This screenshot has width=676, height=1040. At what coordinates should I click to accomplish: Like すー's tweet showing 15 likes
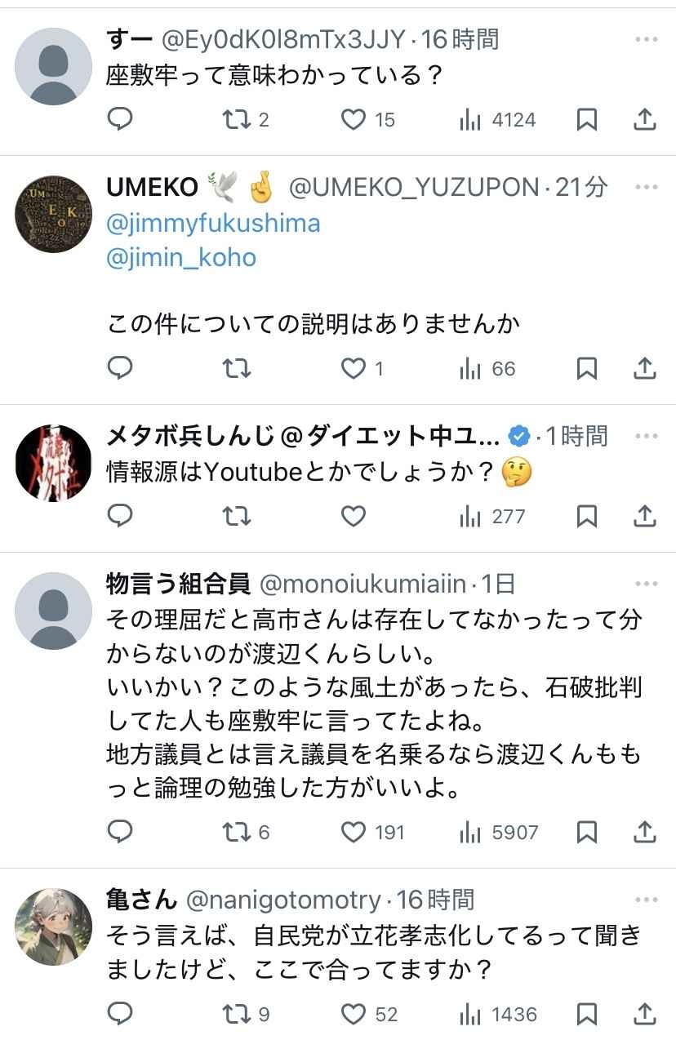click(x=354, y=120)
